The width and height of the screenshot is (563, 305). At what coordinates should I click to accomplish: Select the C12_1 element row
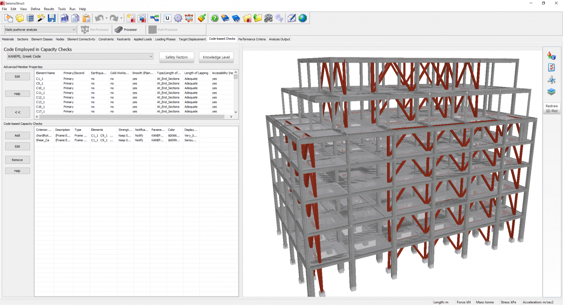coord(134,98)
